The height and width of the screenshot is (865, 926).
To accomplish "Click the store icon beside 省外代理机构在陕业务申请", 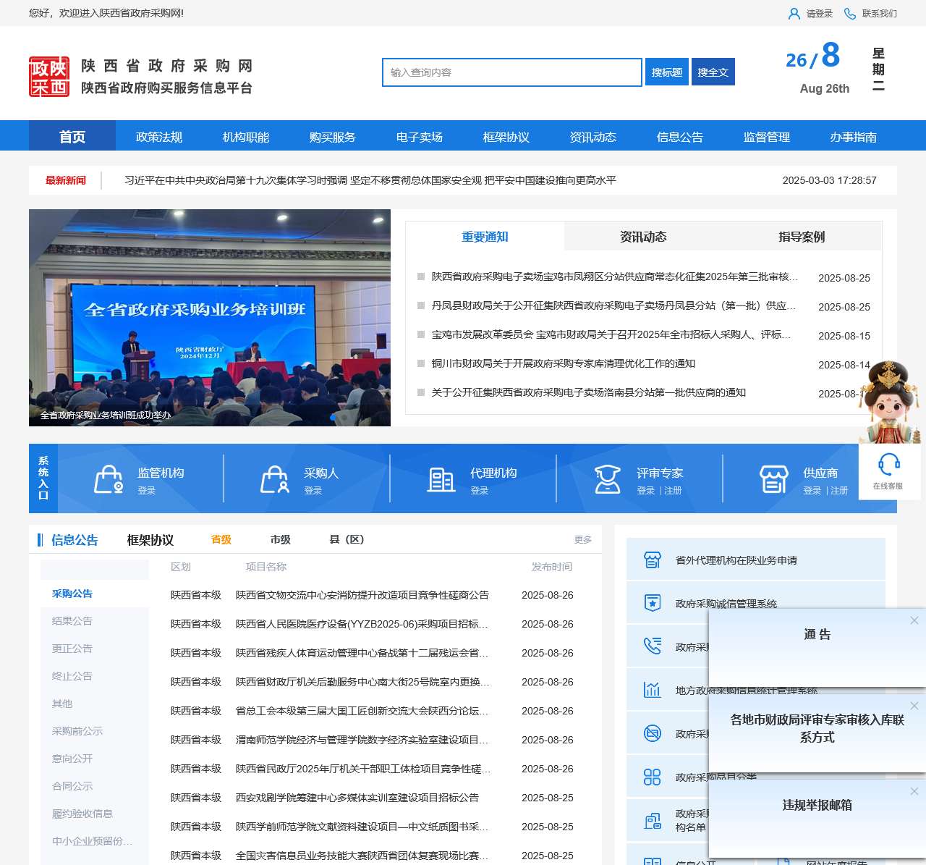I will pyautogui.click(x=653, y=559).
